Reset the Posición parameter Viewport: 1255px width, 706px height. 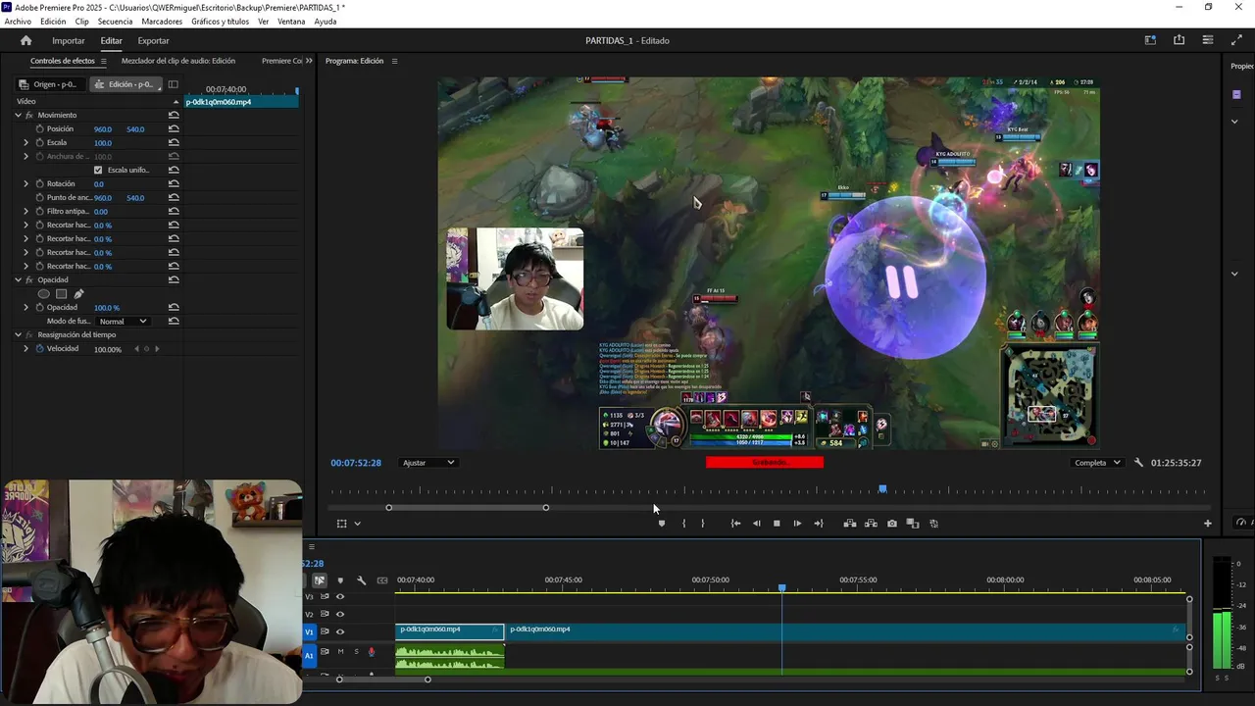tap(174, 128)
